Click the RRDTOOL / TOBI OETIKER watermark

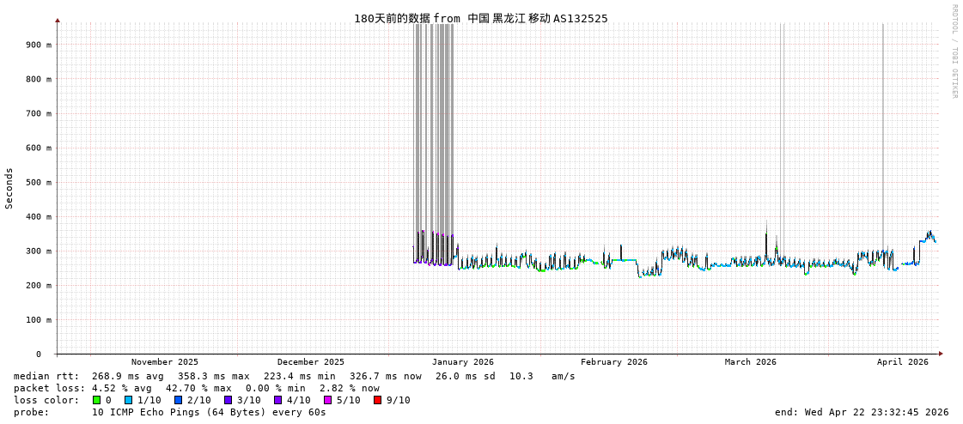tap(954, 51)
